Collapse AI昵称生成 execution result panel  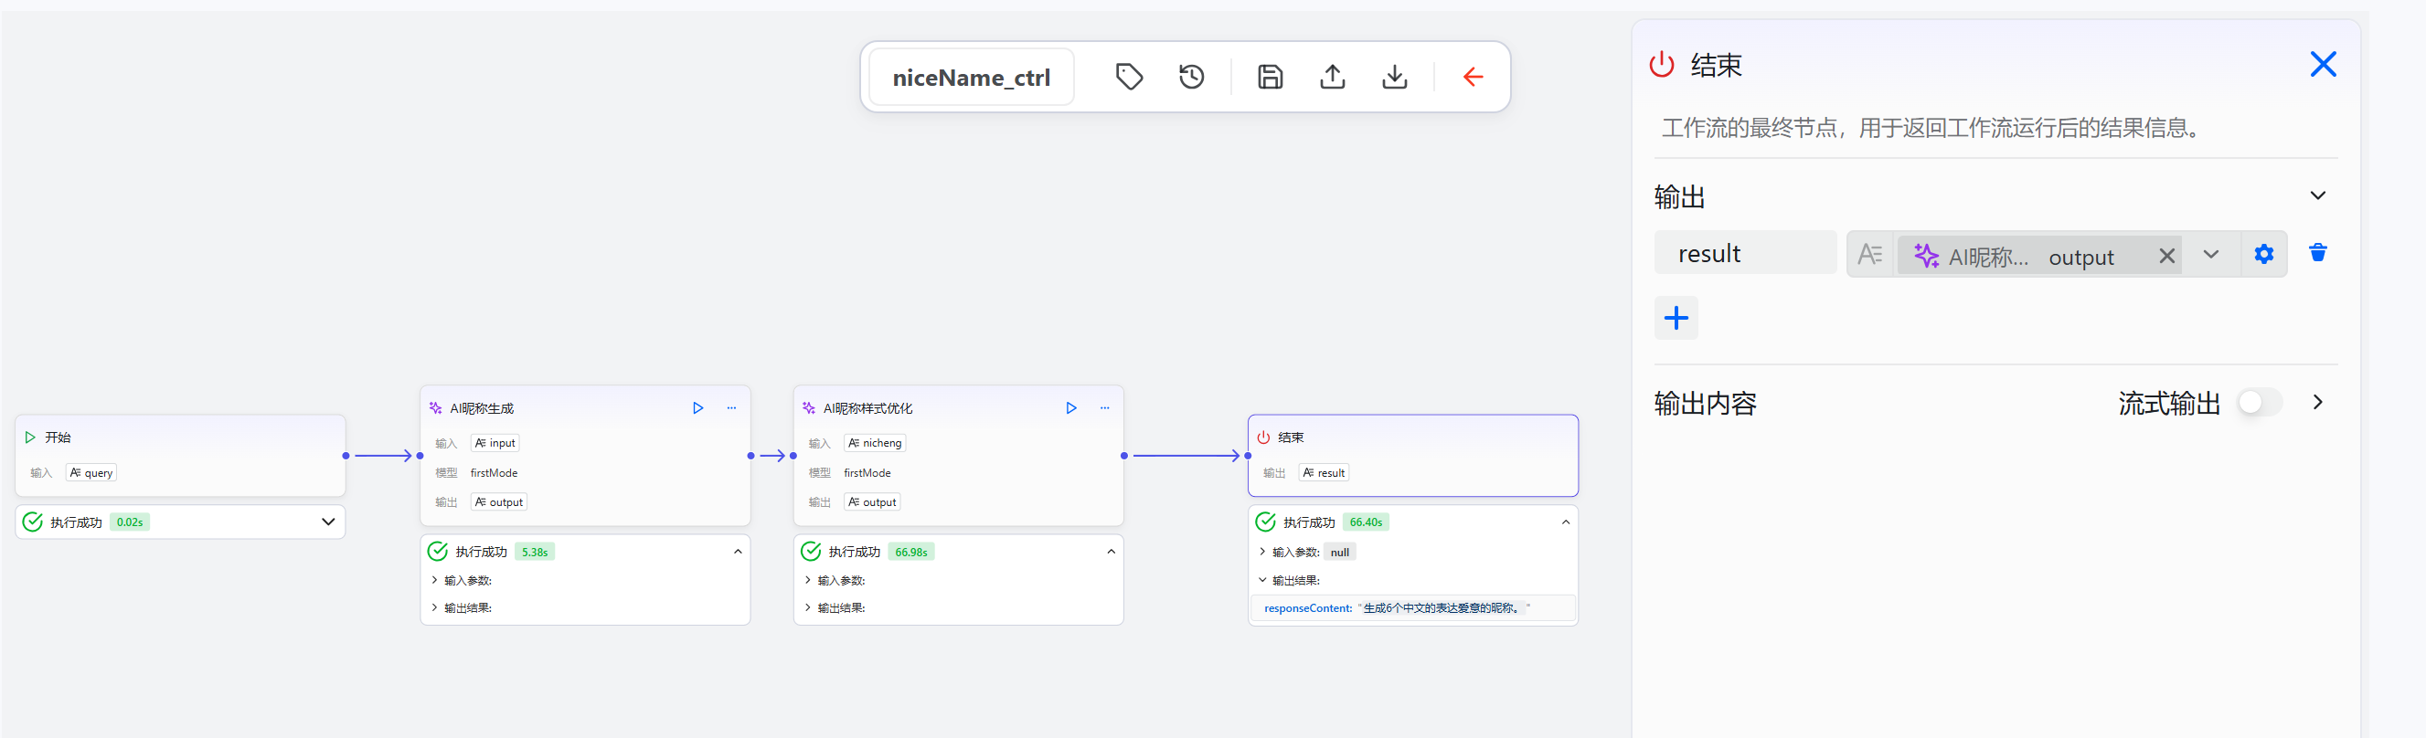[x=738, y=552]
